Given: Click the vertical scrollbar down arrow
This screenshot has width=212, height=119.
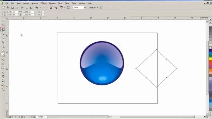Looking at the screenshot, I should pos(207,114).
